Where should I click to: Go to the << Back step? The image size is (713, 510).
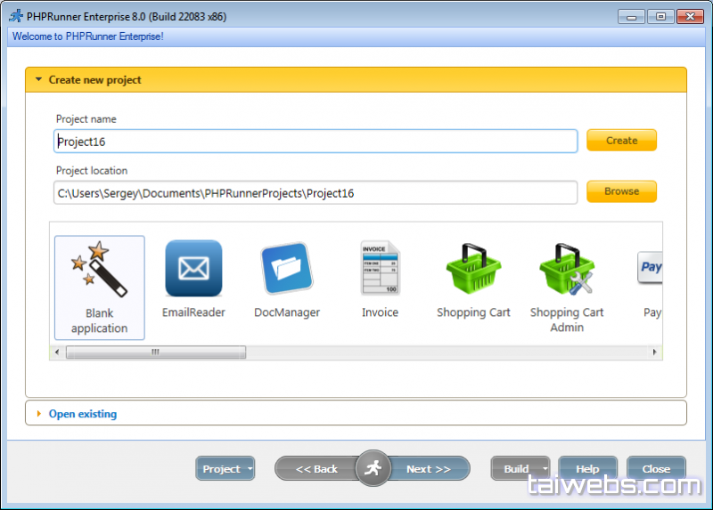click(x=316, y=469)
